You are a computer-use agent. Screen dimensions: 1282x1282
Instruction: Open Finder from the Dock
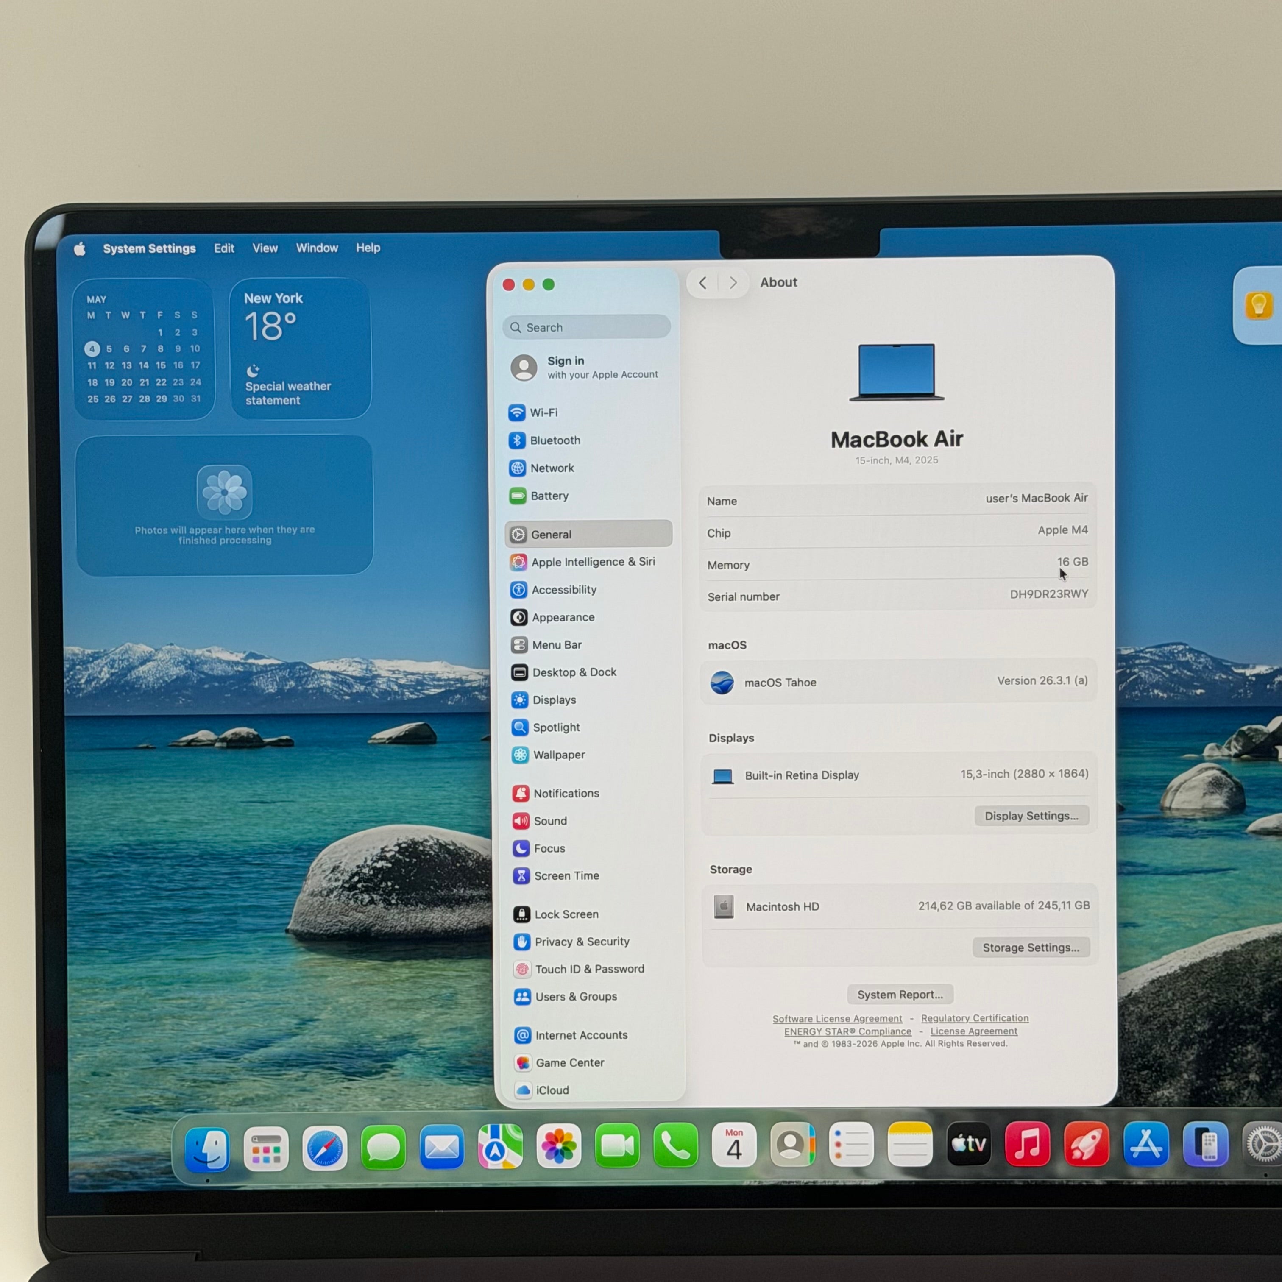tap(208, 1149)
